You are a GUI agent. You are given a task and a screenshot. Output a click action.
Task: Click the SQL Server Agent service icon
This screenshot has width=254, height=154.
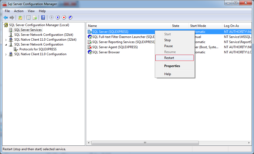[90, 47]
